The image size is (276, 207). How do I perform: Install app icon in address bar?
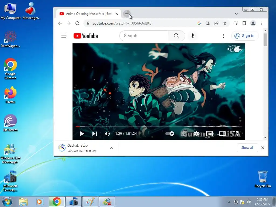208,23
